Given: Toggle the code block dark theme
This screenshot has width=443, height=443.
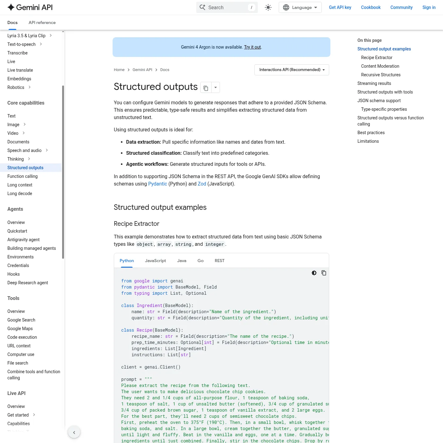Looking at the screenshot, I should point(314,273).
